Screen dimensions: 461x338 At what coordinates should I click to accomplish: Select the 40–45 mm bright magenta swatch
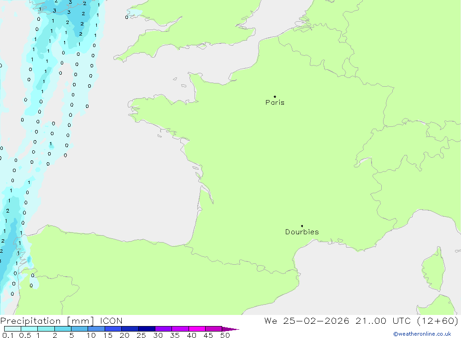coord(197,329)
